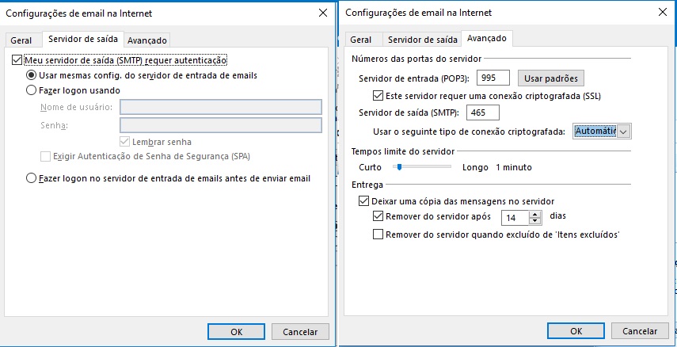Open Servidor de saída tab in right dialog
The width and height of the screenshot is (677, 347).
point(422,40)
